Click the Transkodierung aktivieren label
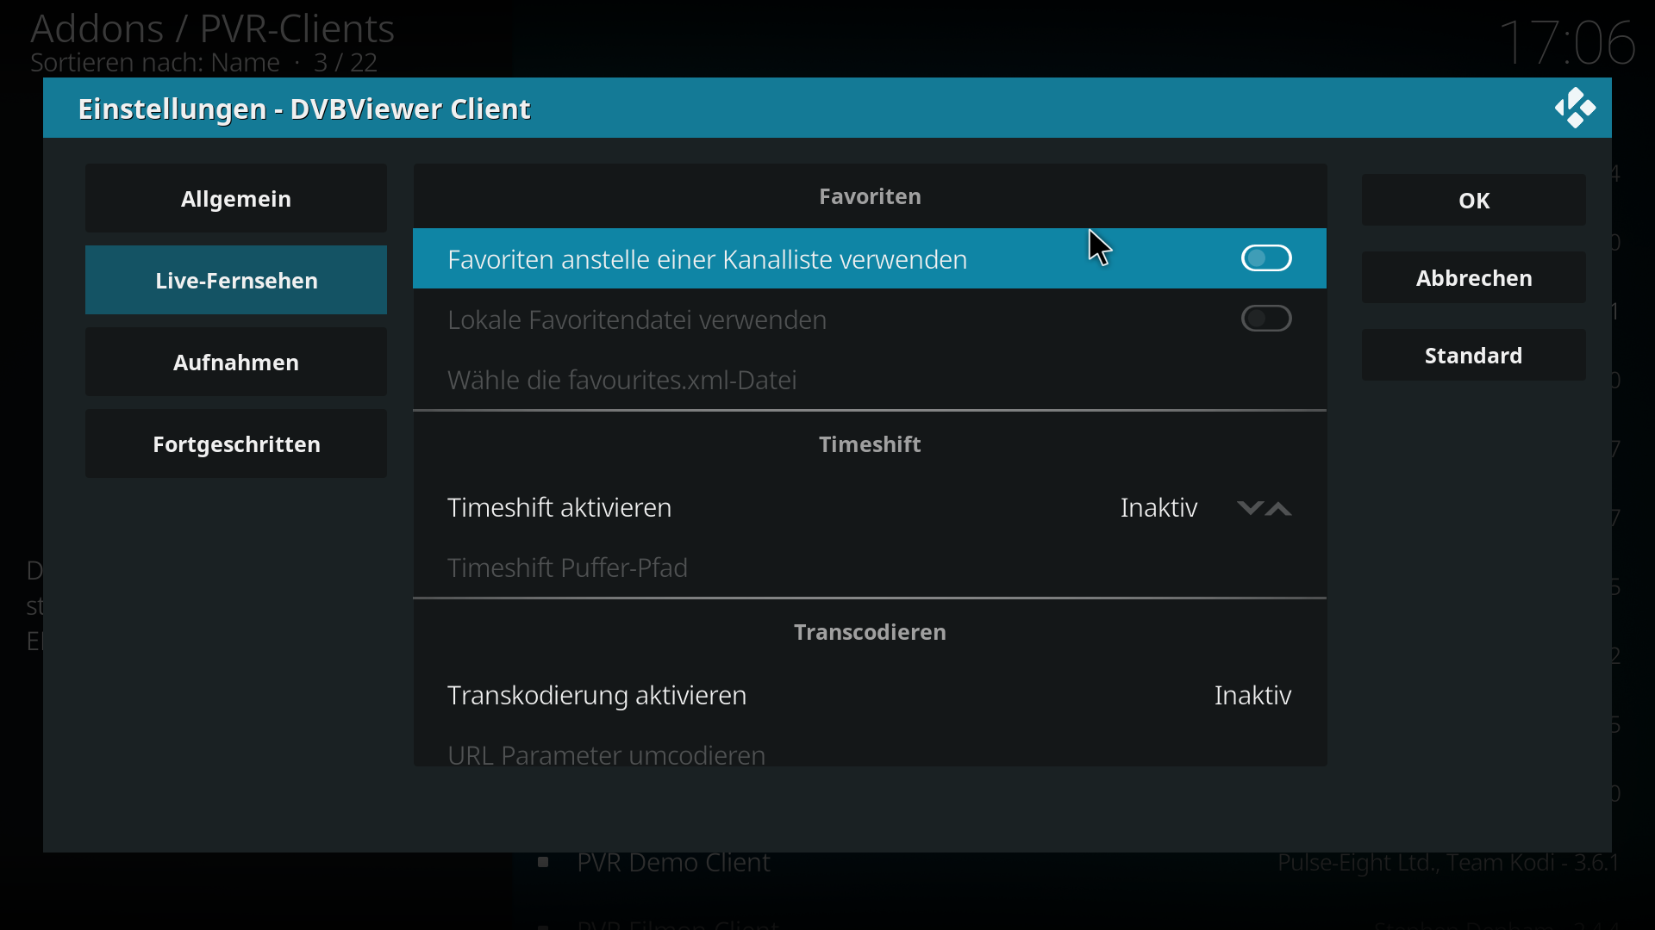The width and height of the screenshot is (1655, 930). coord(596,695)
